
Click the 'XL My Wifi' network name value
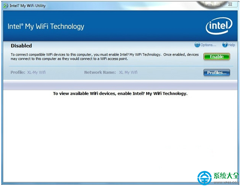point(128,72)
